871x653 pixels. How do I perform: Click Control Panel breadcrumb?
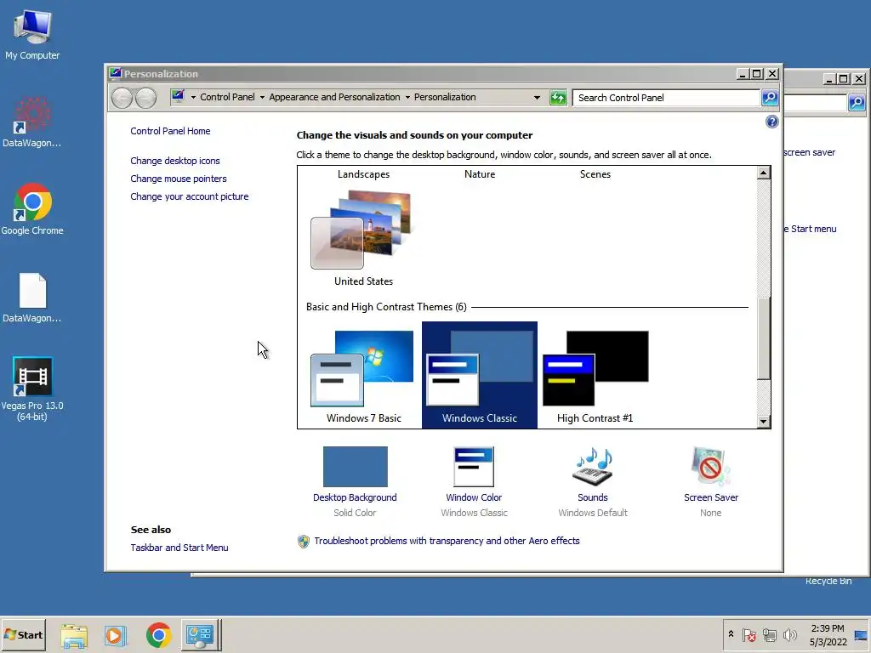tap(227, 97)
